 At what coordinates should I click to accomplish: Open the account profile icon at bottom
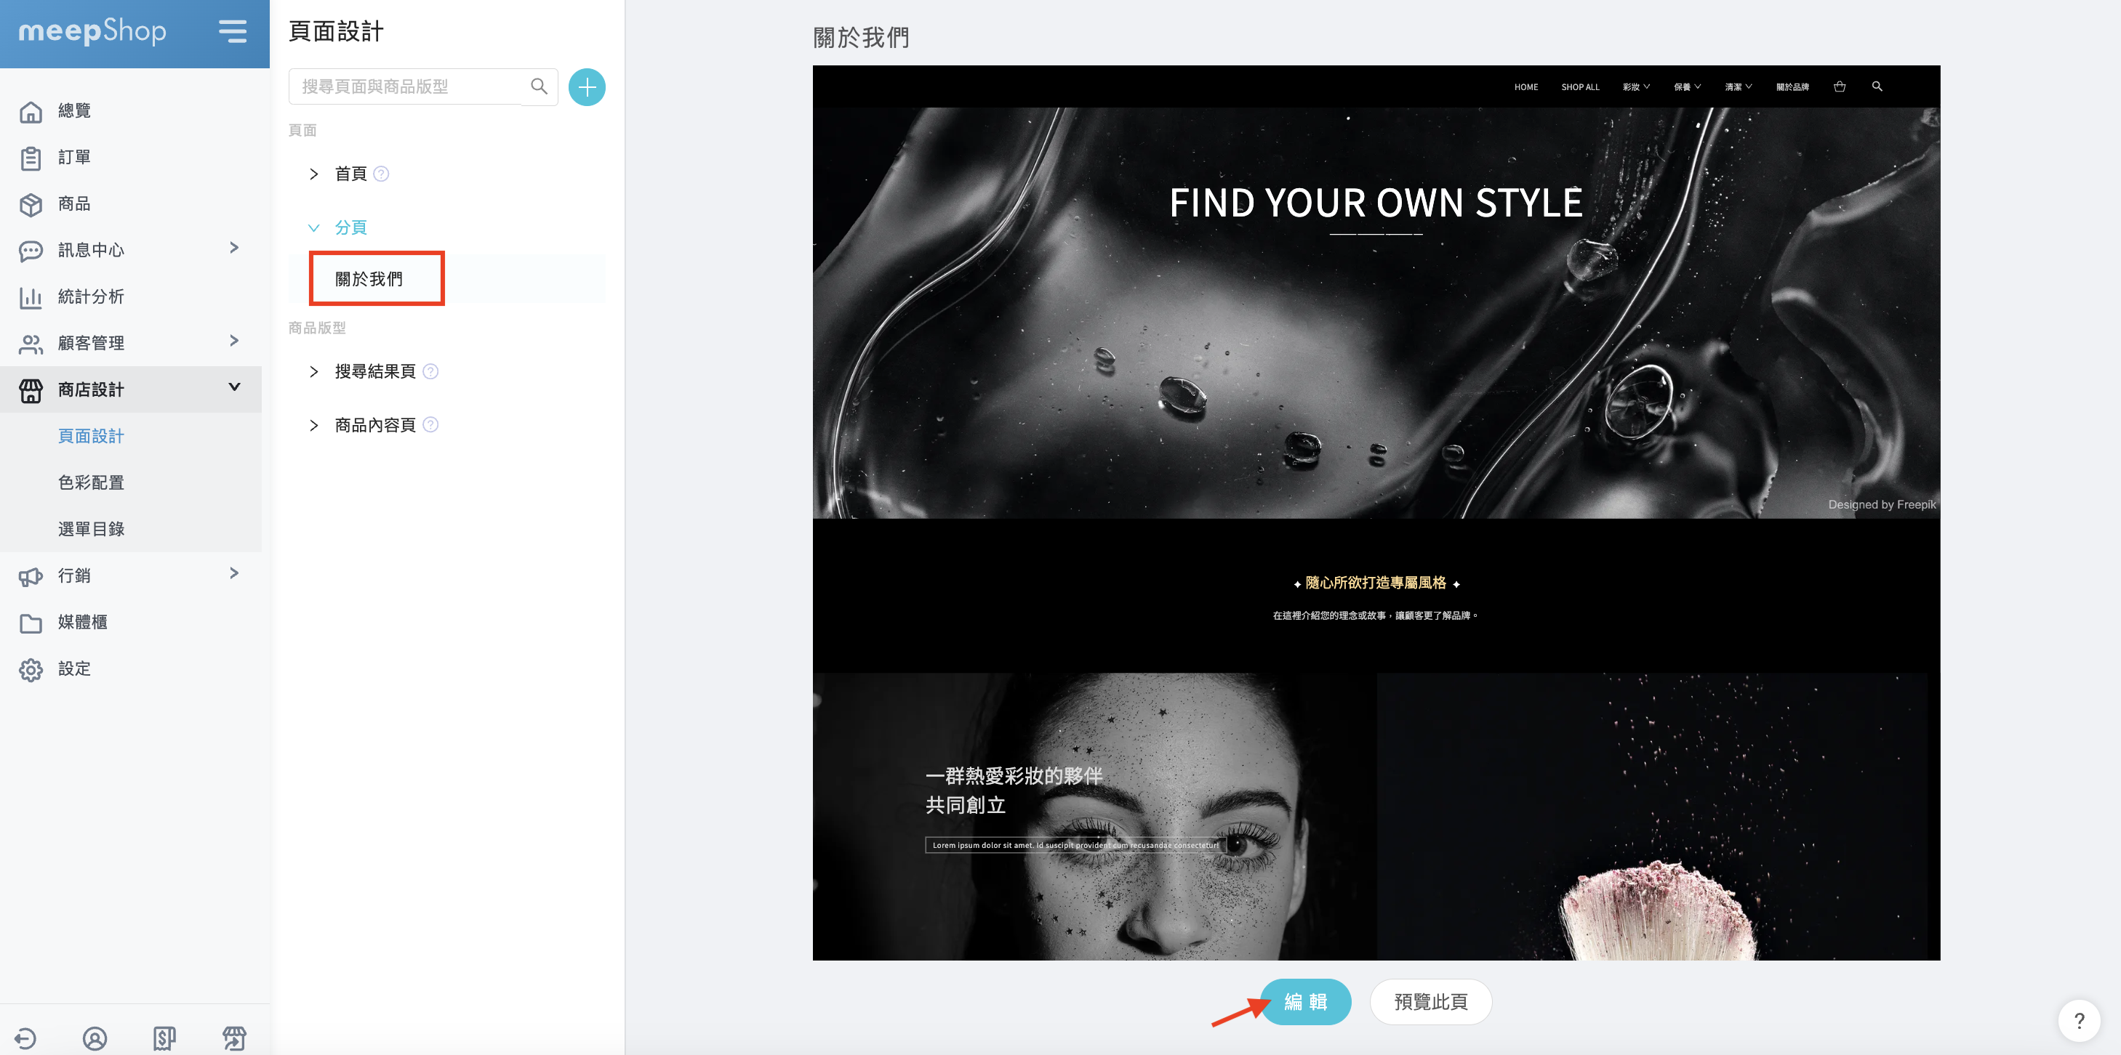pyautogui.click(x=95, y=1038)
